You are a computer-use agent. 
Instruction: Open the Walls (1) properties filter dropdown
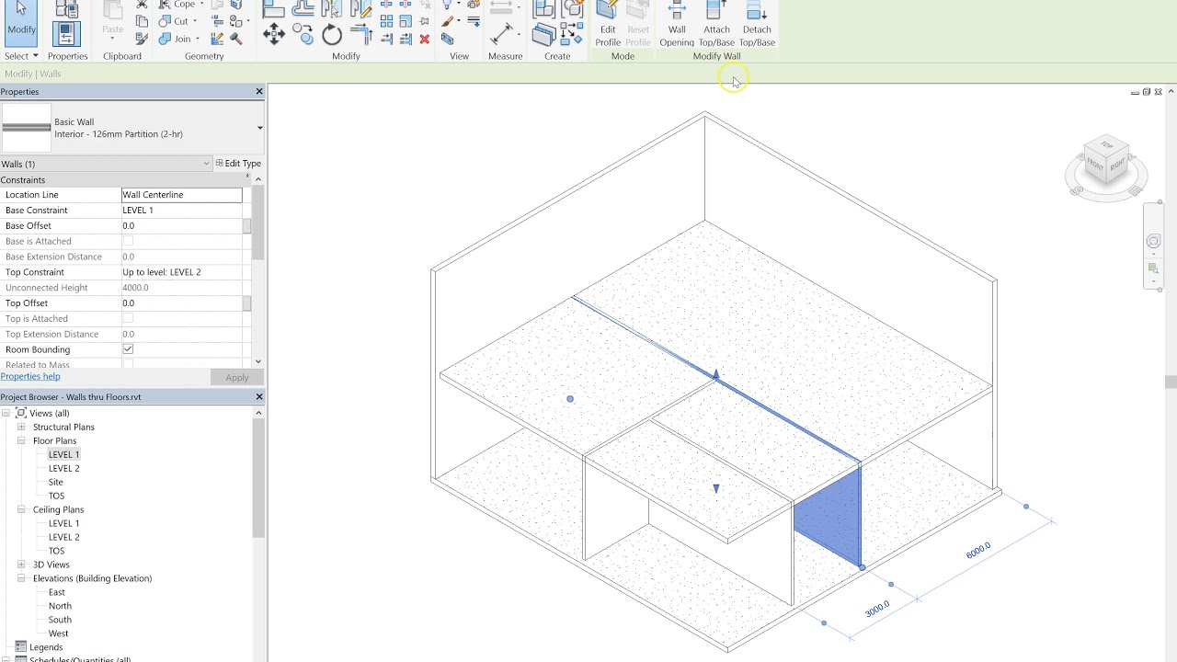coord(206,164)
